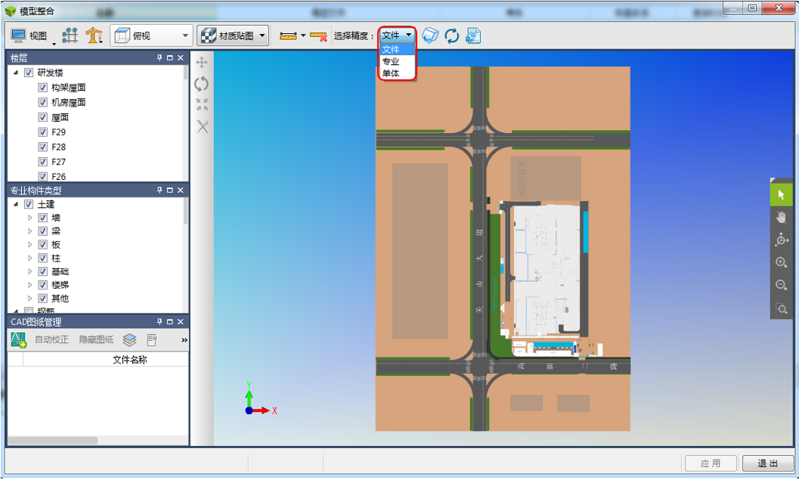Click the 自动校正 button

pos(51,340)
